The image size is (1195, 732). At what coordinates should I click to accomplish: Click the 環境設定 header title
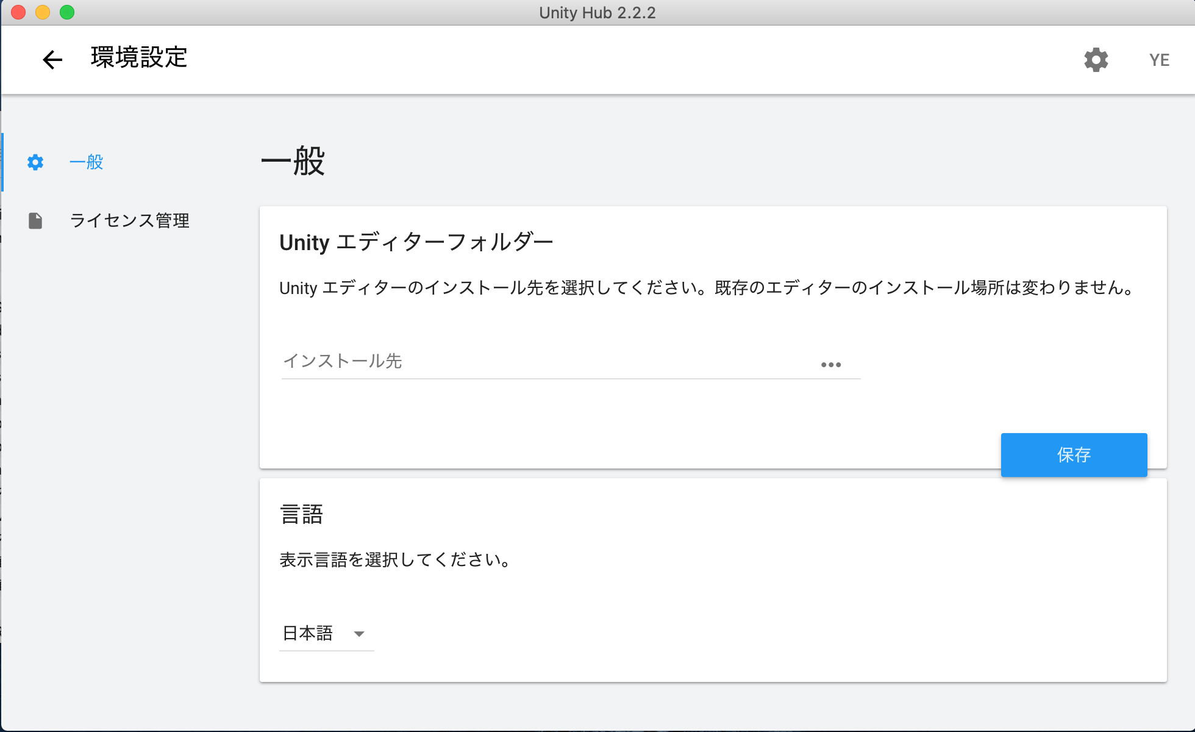click(139, 58)
